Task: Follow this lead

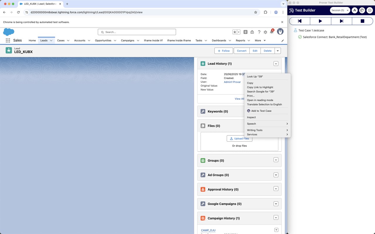Action: [x=224, y=51]
